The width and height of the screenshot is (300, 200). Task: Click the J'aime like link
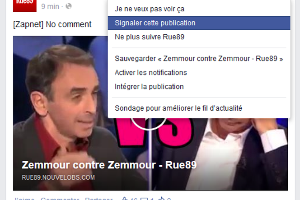pos(24,199)
